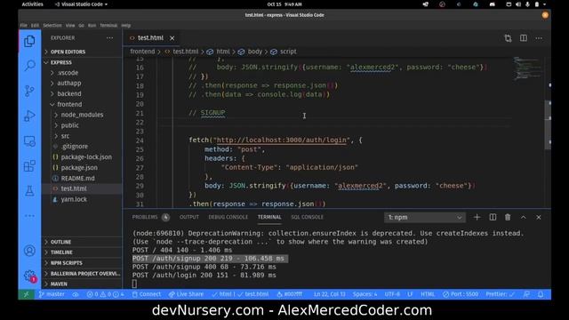
Task: Click Connect in the status bar
Action: [x=147, y=294]
